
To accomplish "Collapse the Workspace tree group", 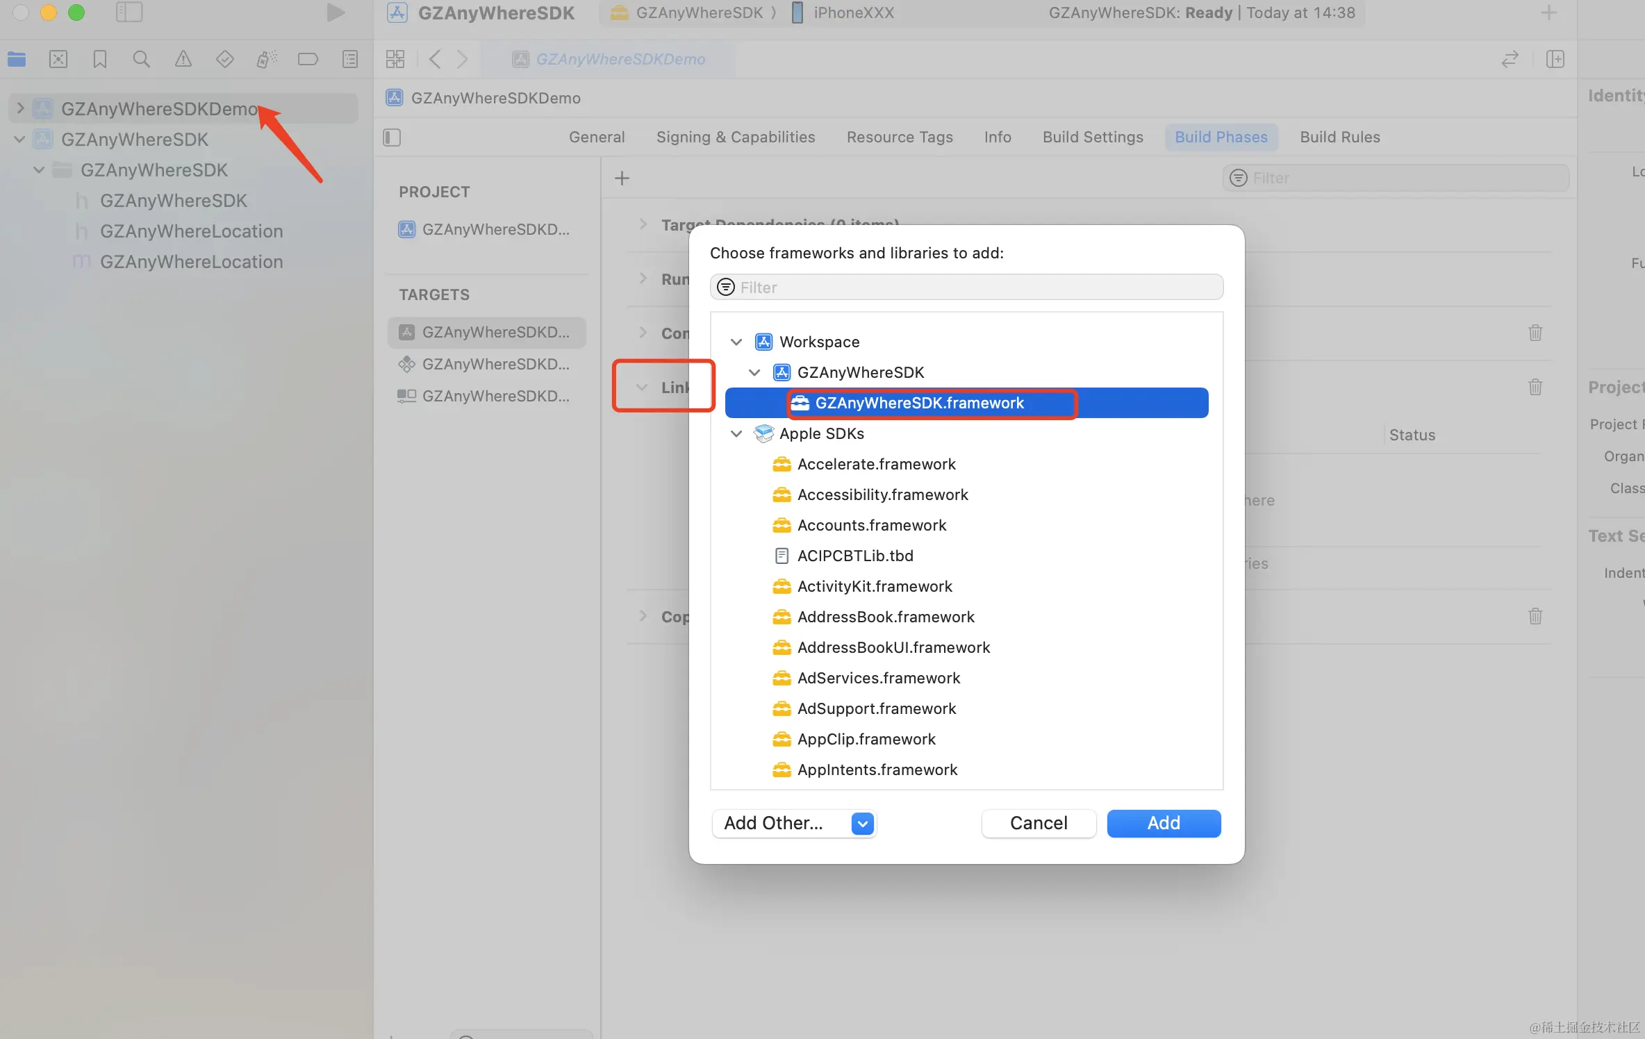I will (x=736, y=342).
